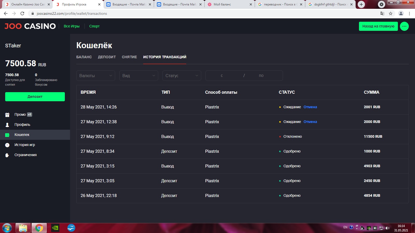Click the Google Translate icon in address bar

tap(382, 13)
